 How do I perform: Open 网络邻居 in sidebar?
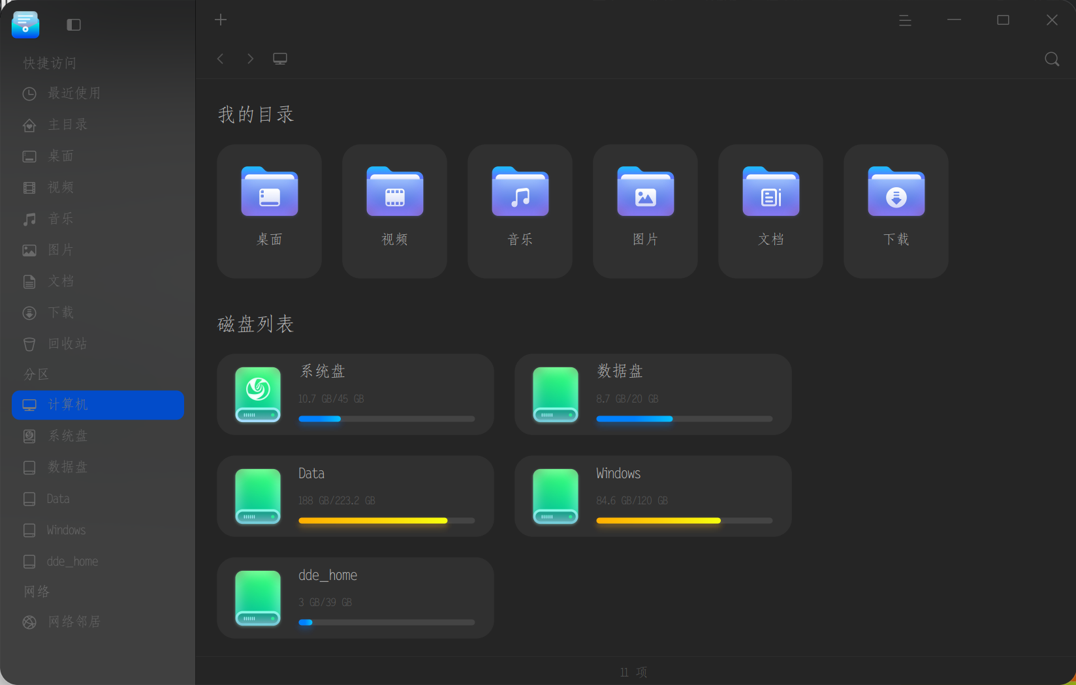(98, 622)
